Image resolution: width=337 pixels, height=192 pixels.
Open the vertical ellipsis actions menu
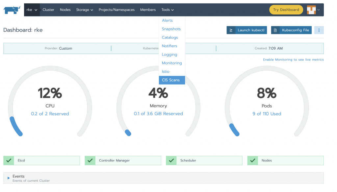coord(319,30)
